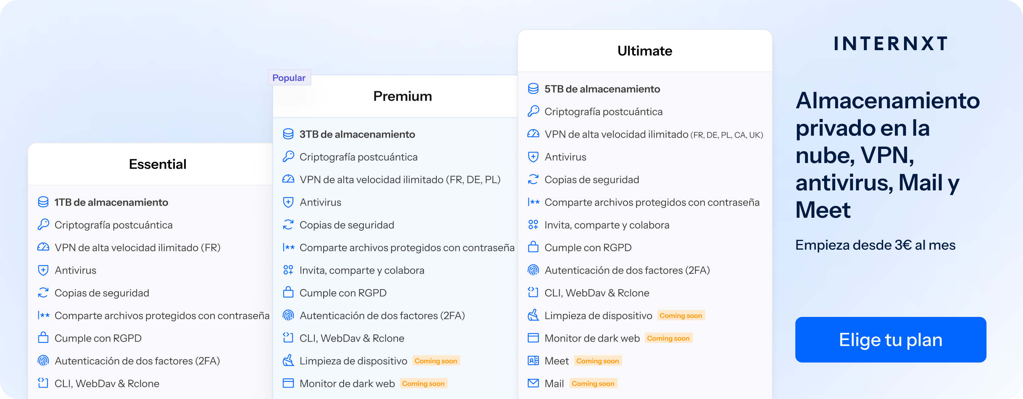Click the dark web monitor icon in Premium
The width and height of the screenshot is (1023, 399).
289,383
